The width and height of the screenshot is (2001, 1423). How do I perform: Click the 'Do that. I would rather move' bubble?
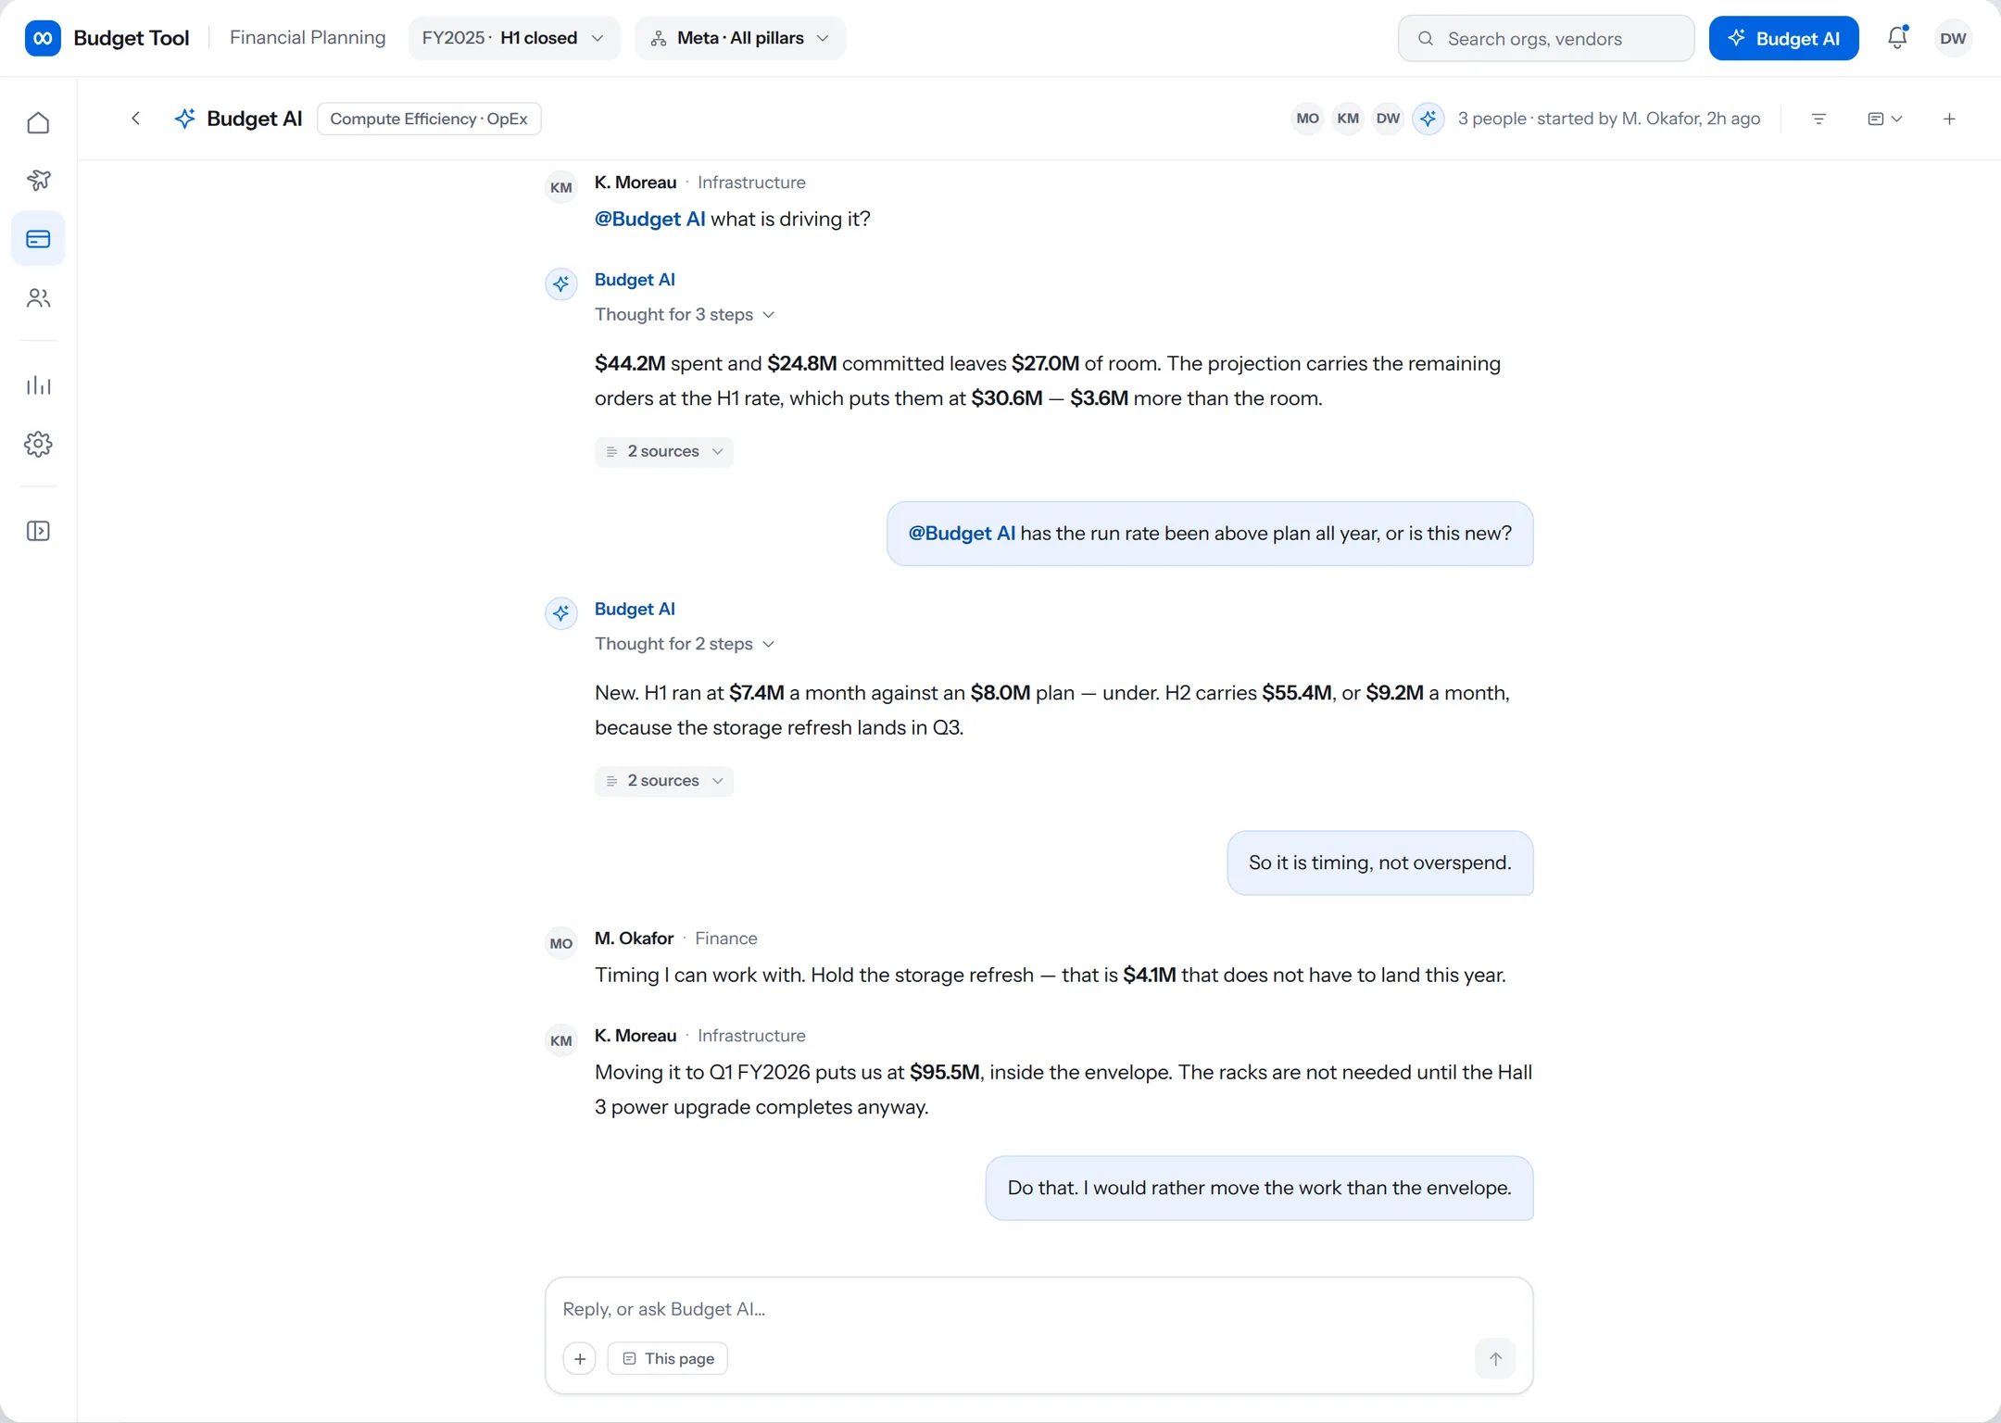coord(1259,1188)
